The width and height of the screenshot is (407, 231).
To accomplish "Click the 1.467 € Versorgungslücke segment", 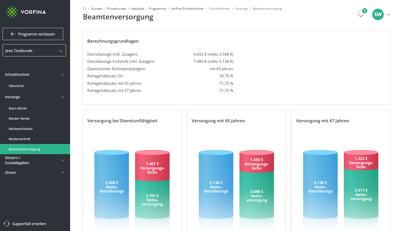I will coord(152,165).
